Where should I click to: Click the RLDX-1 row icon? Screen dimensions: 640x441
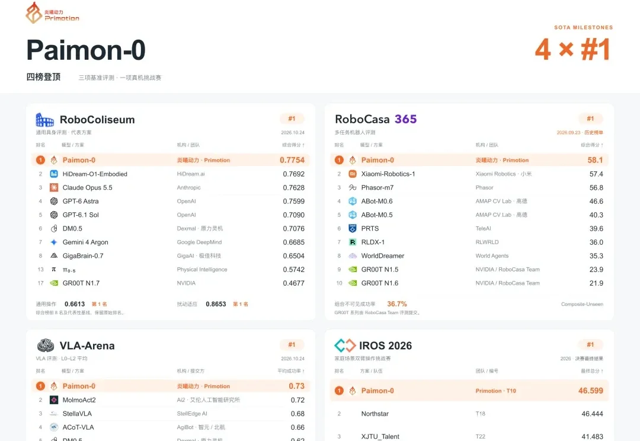tap(353, 242)
